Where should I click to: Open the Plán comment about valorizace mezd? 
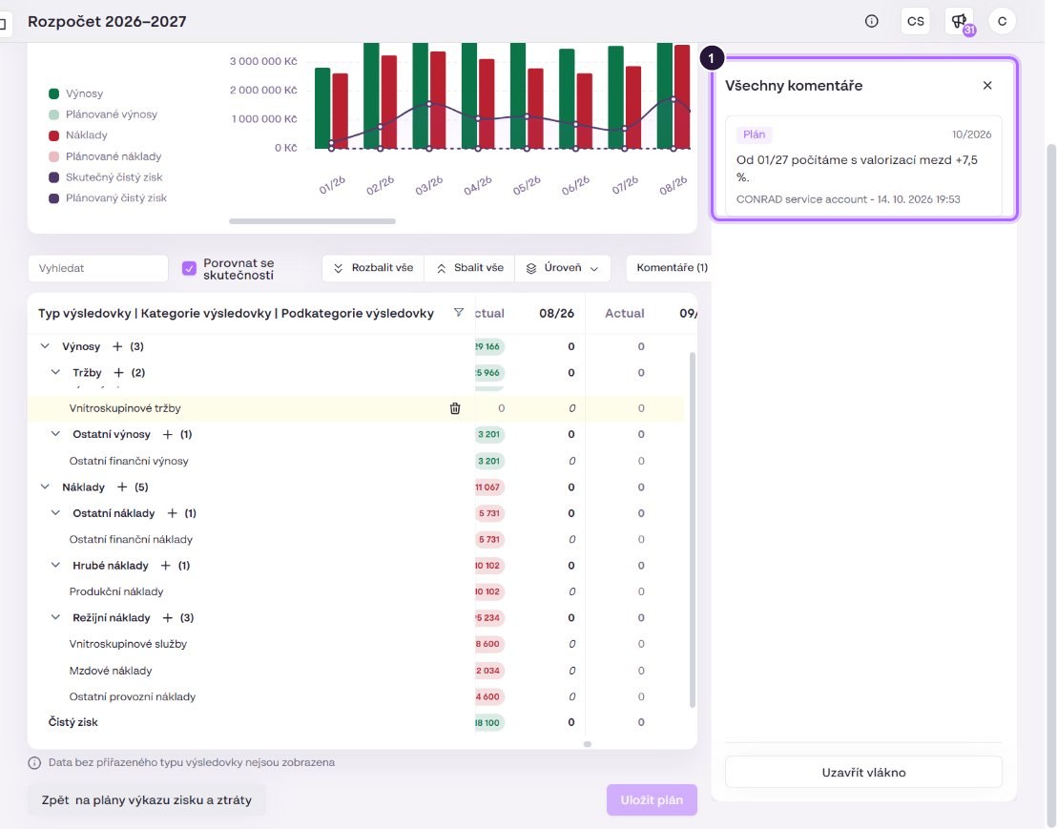pyautogui.click(x=863, y=167)
